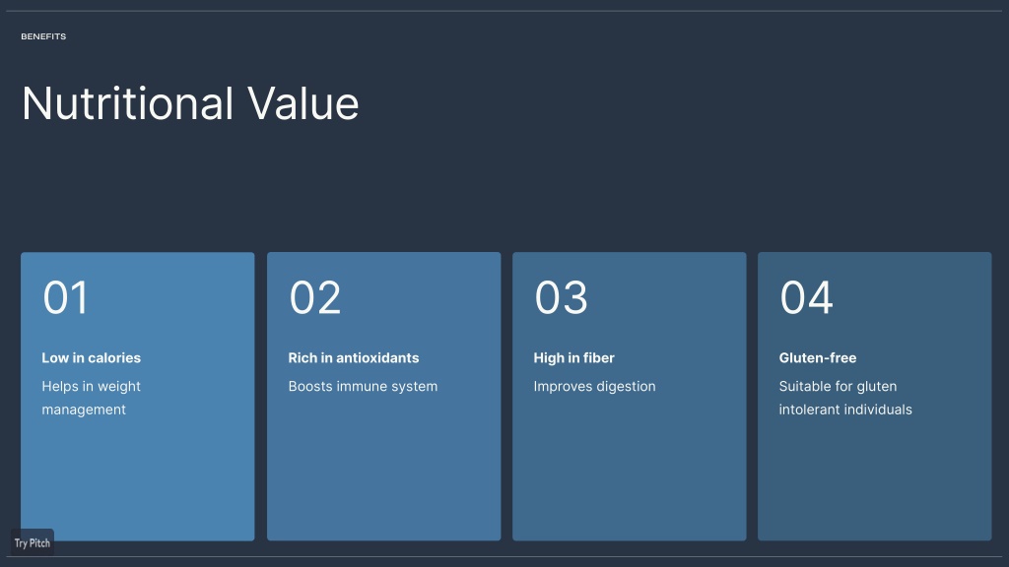Click the Gluten-free heading
This screenshot has width=1009, height=567.
(x=818, y=358)
